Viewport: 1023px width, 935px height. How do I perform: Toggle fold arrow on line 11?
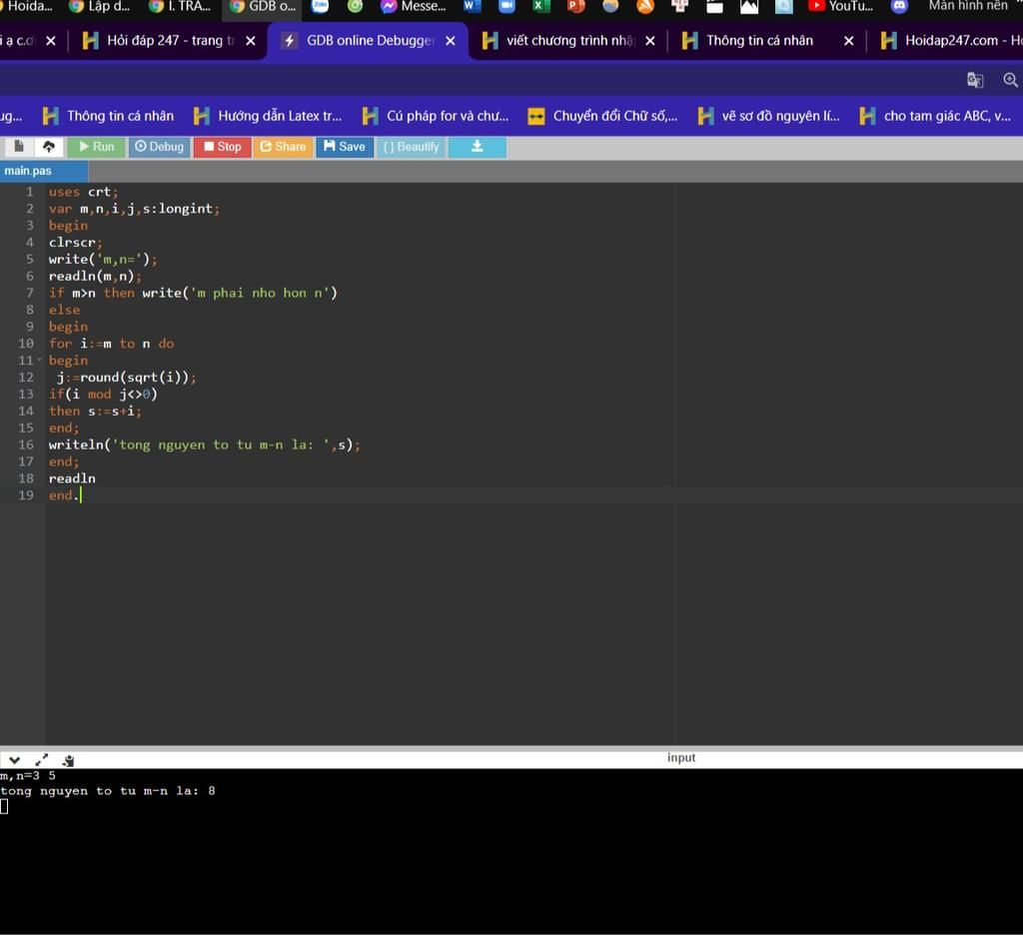39,361
